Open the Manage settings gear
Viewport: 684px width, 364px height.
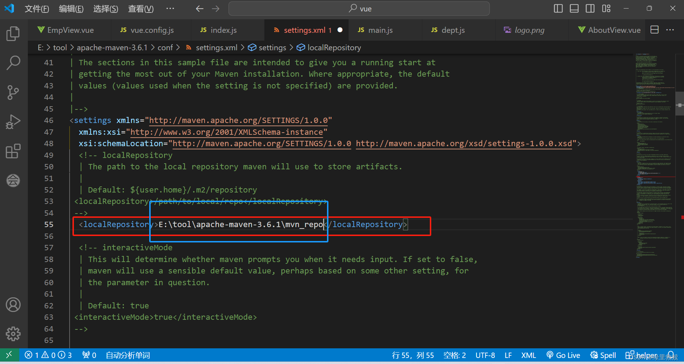13,334
